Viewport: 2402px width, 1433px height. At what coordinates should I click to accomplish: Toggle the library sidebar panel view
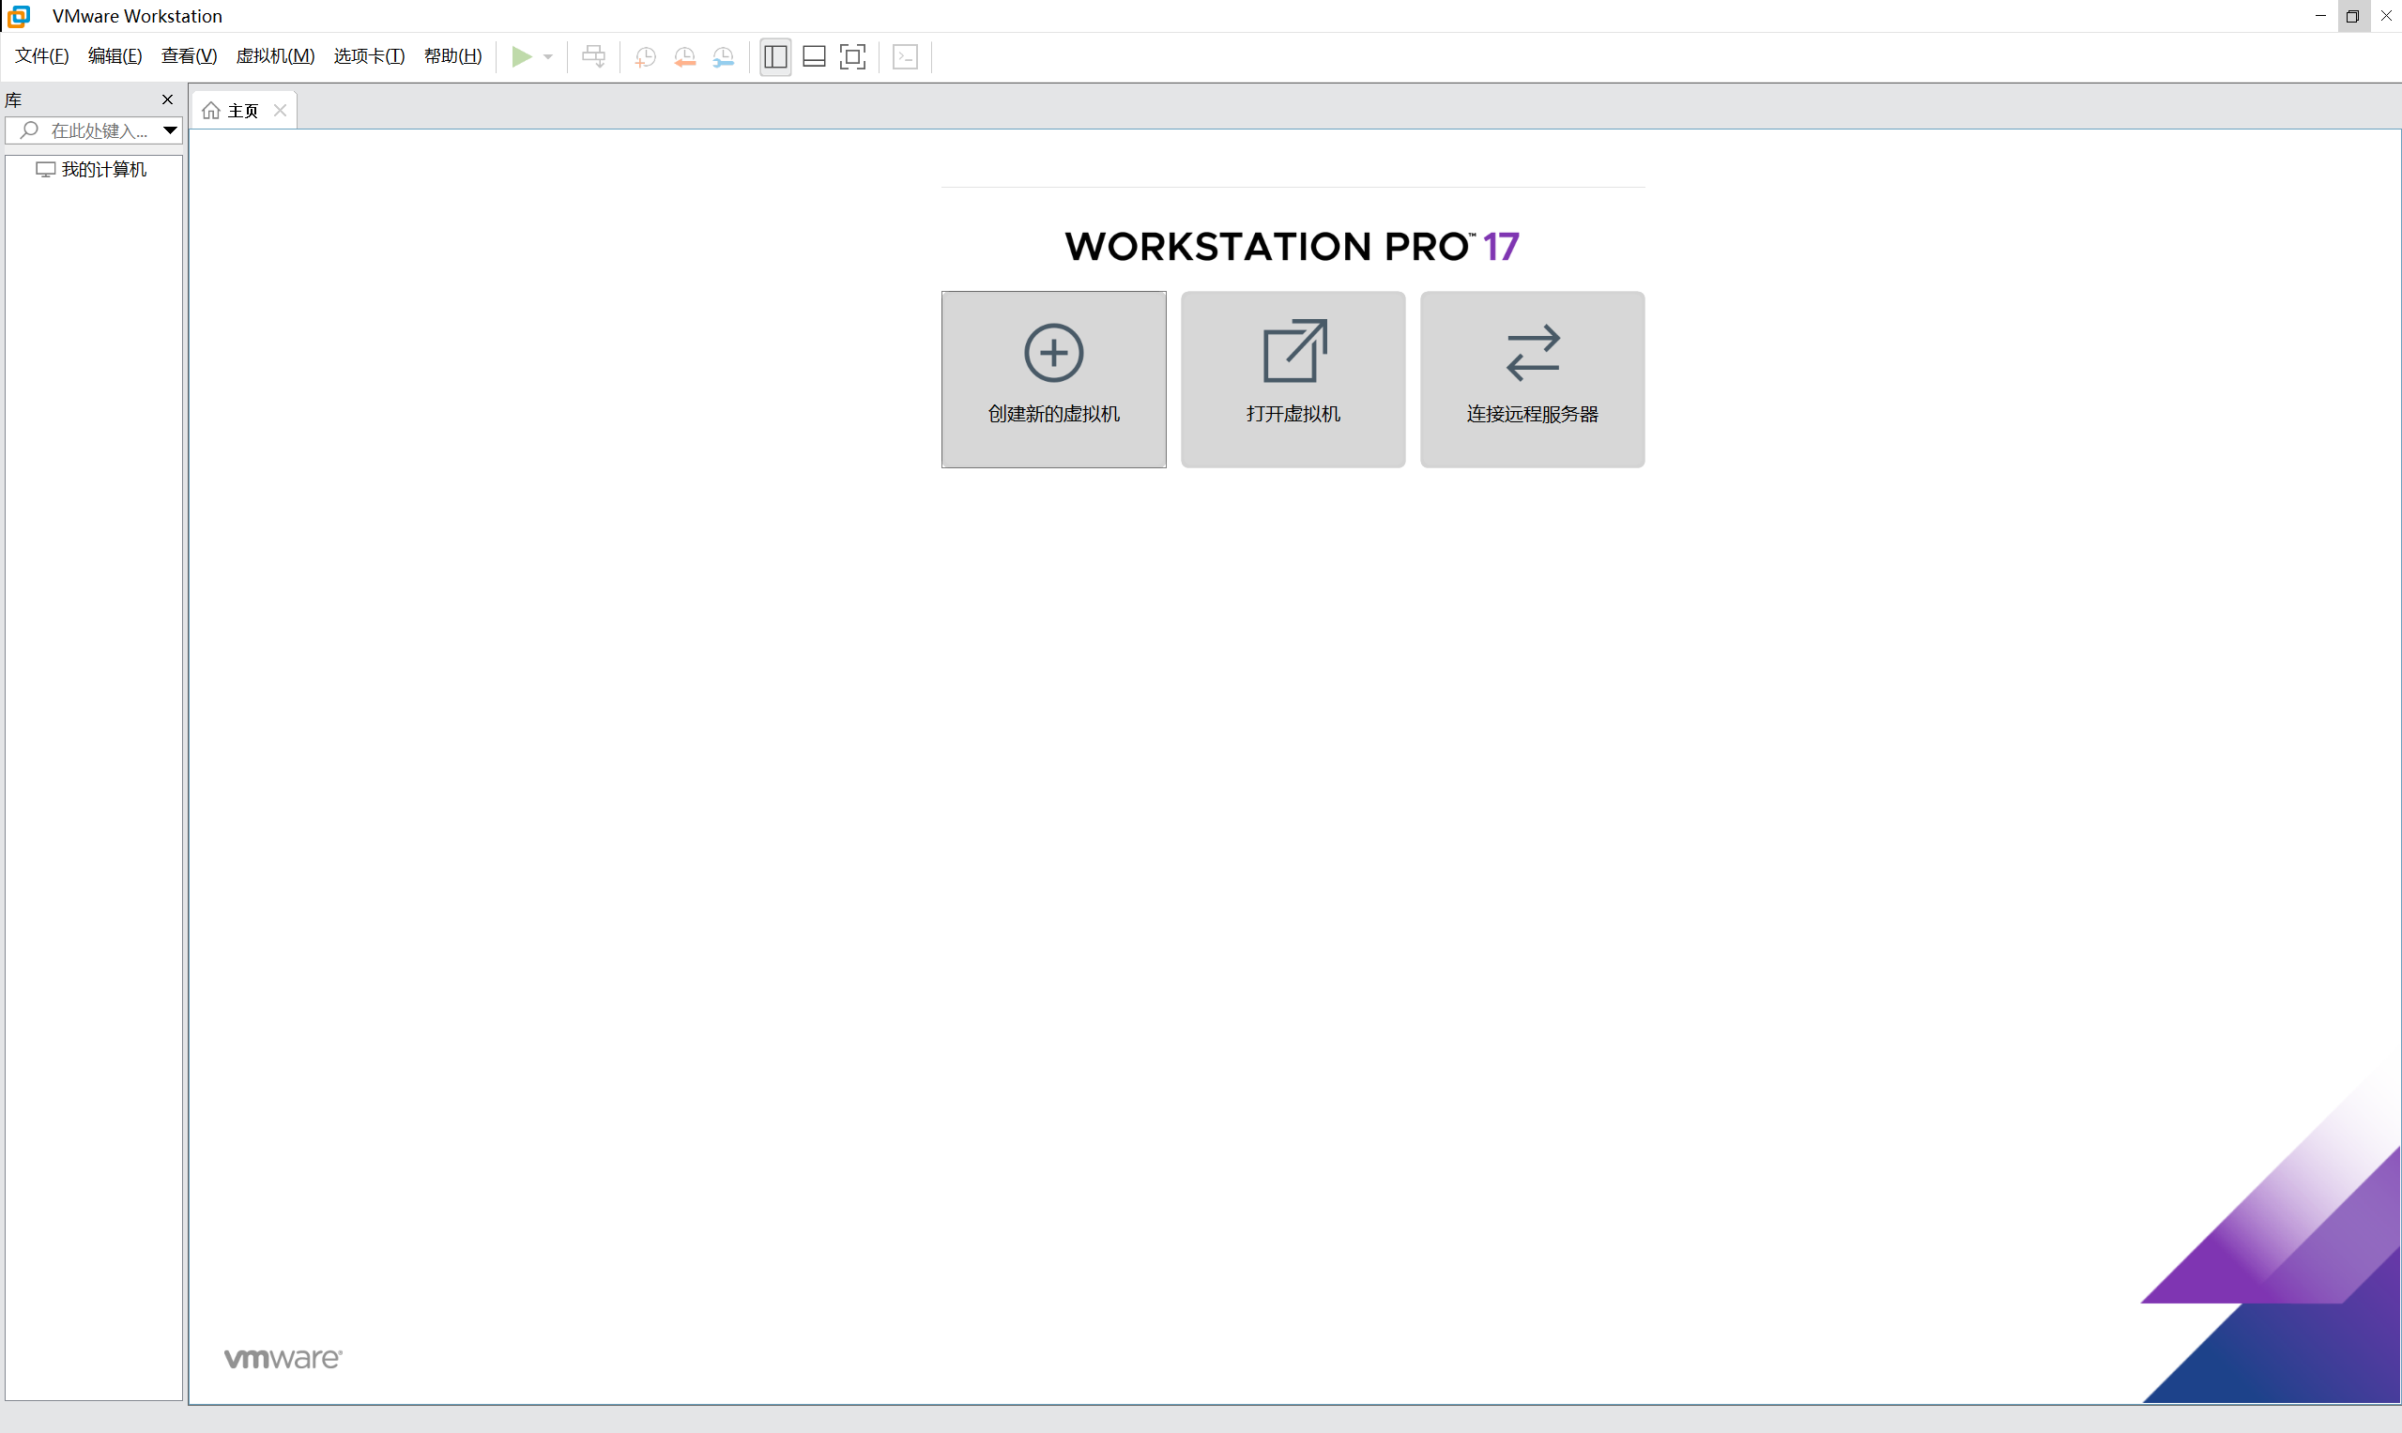pos(775,57)
